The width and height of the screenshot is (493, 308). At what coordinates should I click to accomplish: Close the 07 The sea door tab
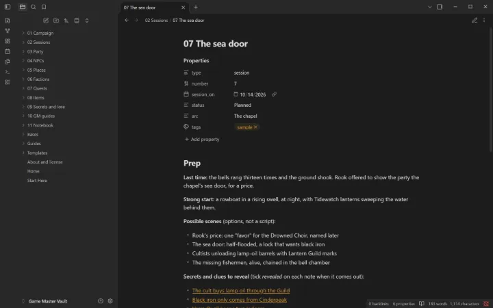pos(183,8)
